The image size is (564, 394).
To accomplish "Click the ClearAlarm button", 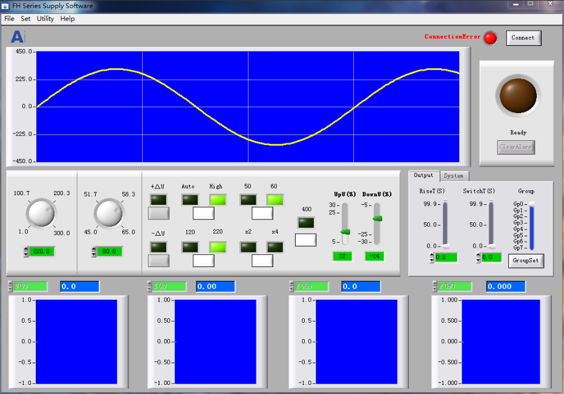I will pos(516,147).
